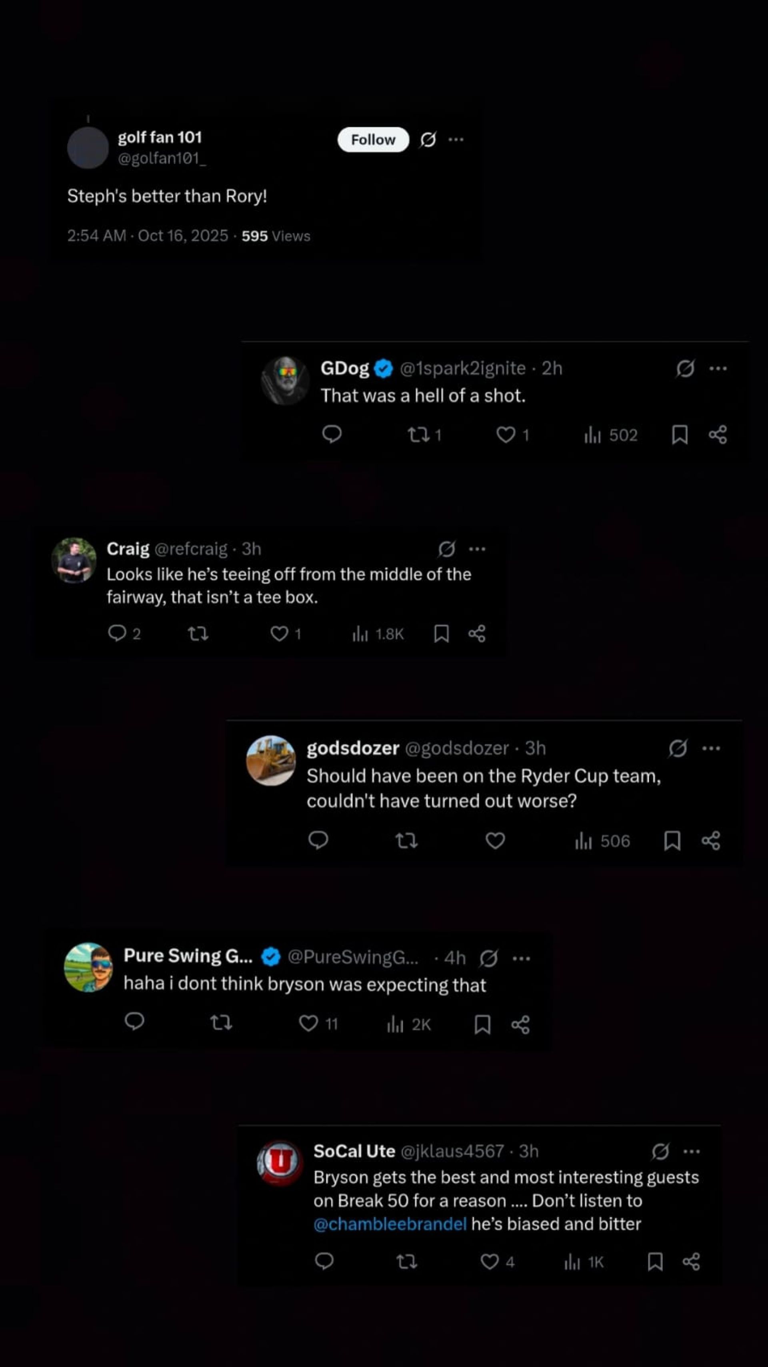The height and width of the screenshot is (1367, 768).
Task: Repost GDog's "hell of a shot" comment
Action: click(419, 435)
